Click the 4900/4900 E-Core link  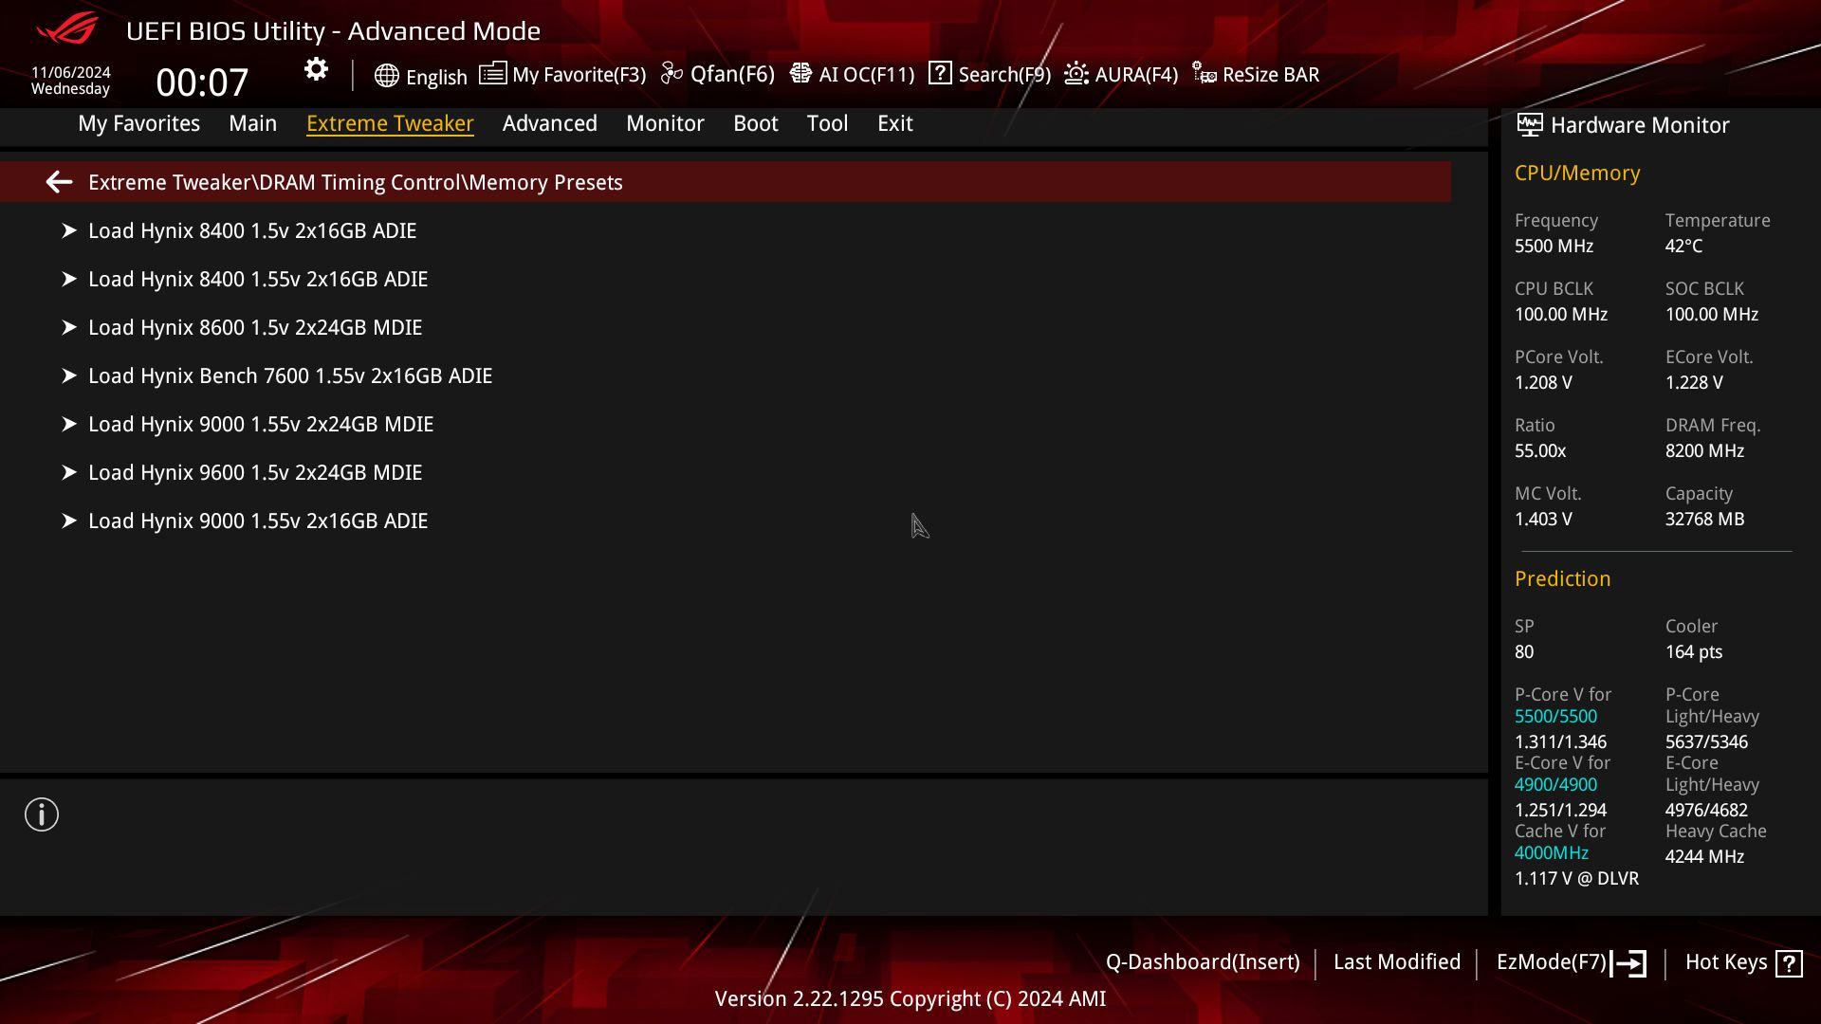[x=1555, y=784]
